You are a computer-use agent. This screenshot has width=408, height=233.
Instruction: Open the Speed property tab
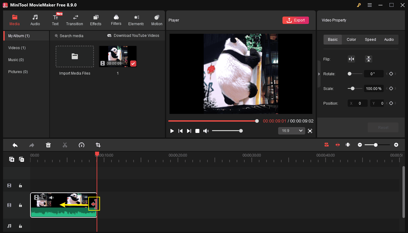pyautogui.click(x=370, y=40)
